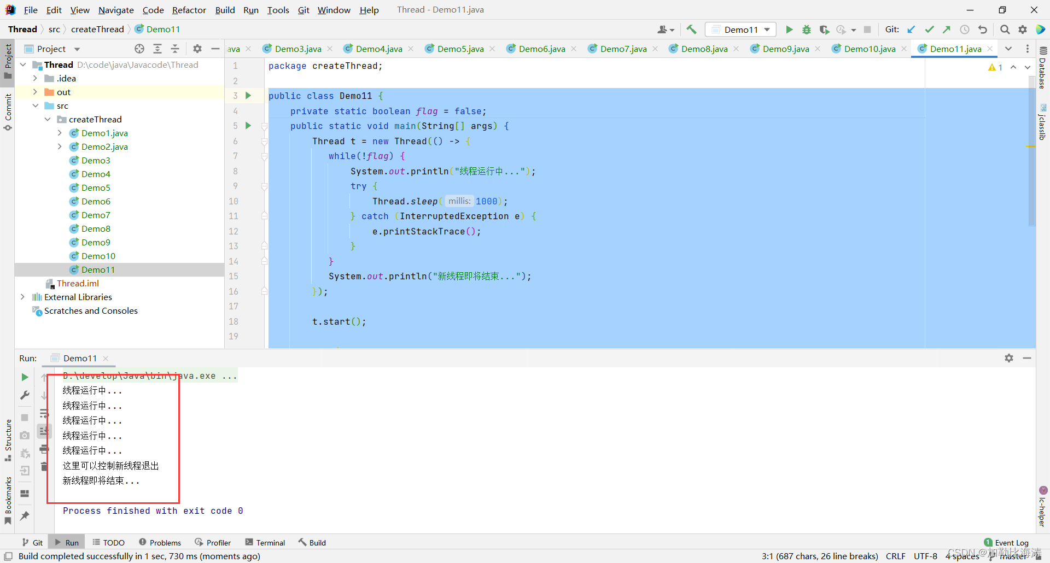Start debugging with the bug icon
The height and width of the screenshot is (563, 1050).
tap(806, 30)
